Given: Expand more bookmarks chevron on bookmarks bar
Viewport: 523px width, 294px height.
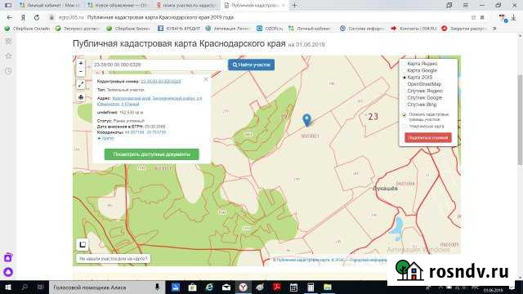Looking at the screenshot, I should [494, 29].
